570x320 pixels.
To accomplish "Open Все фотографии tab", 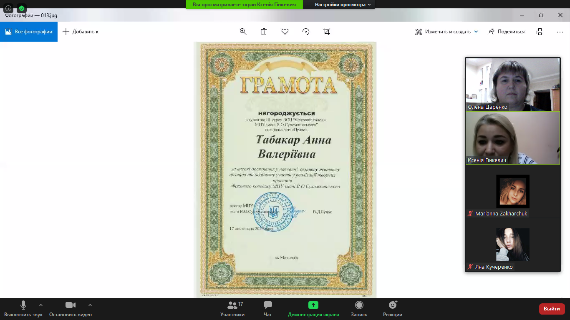I will 29,32.
